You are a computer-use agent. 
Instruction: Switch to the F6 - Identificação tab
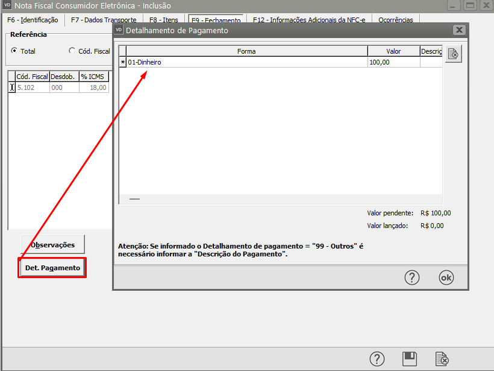[33, 20]
